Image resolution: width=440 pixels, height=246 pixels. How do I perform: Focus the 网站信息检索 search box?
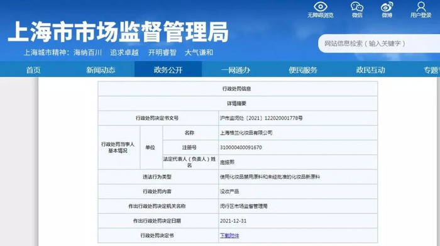tap(379, 43)
